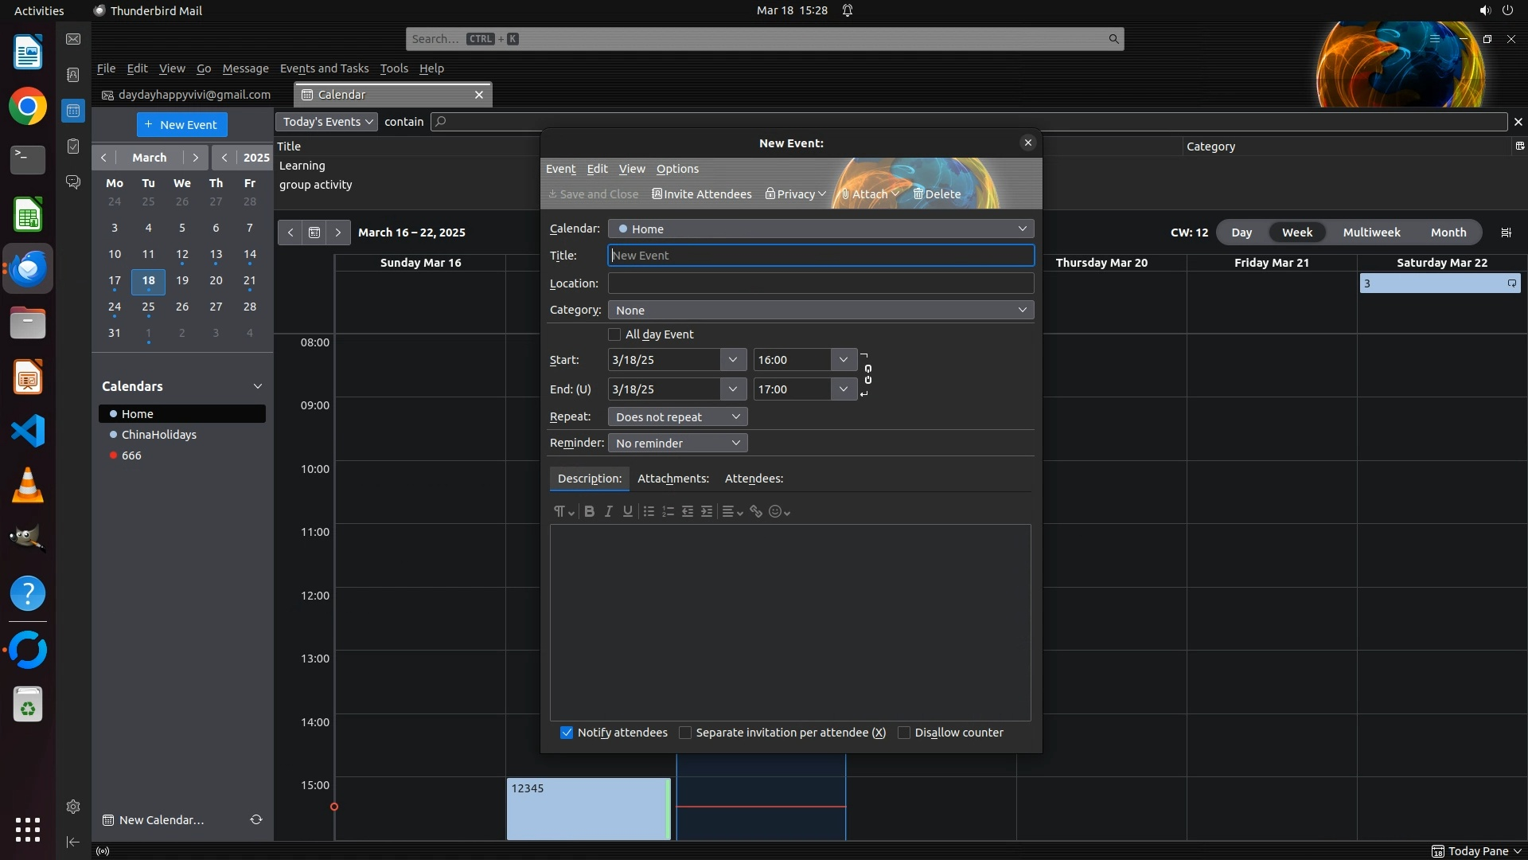Check Disallow counter option
This screenshot has height=860, width=1528.
tap(904, 733)
